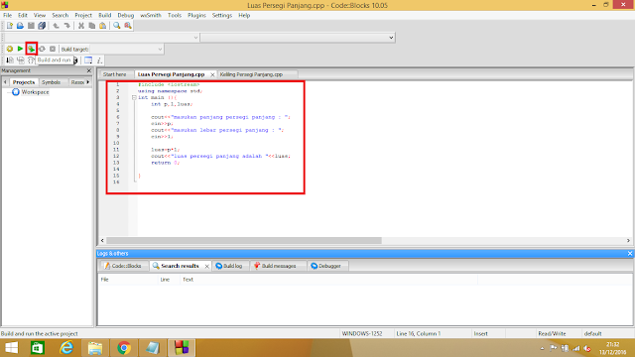Abort the current build
Image resolution: width=635 pixels, height=357 pixels.
[x=53, y=49]
